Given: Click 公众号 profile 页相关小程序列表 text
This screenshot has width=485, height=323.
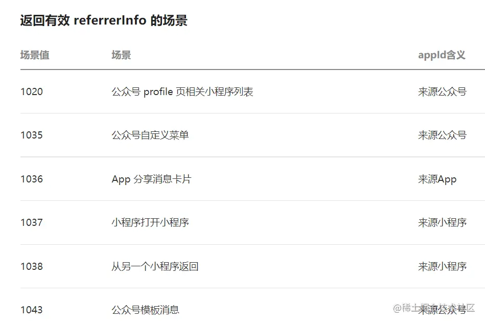Looking at the screenshot, I should (182, 92).
